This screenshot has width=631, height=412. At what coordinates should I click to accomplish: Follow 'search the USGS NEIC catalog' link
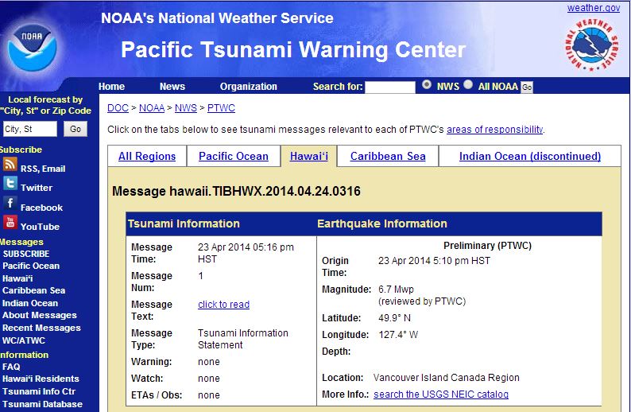click(x=441, y=395)
